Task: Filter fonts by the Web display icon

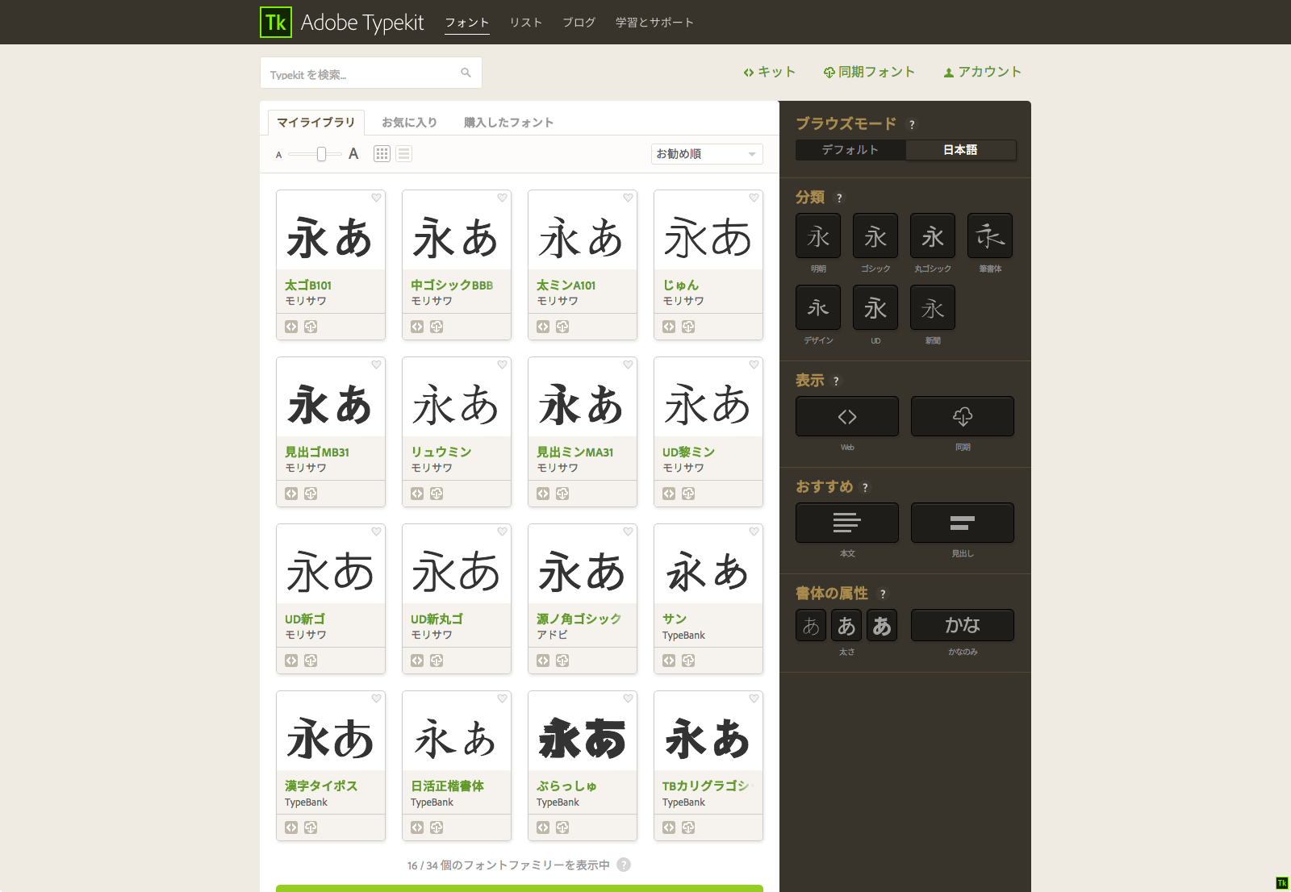Action: point(847,416)
